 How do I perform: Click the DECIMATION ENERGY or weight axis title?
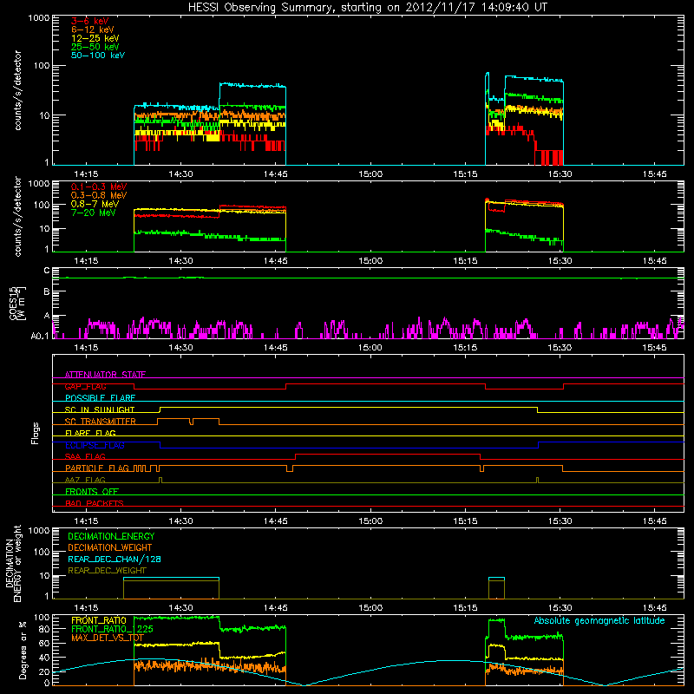pos(13,563)
